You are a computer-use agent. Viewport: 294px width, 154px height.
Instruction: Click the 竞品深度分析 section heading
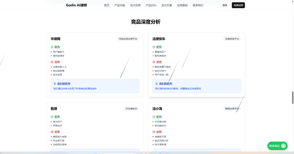(x=146, y=22)
